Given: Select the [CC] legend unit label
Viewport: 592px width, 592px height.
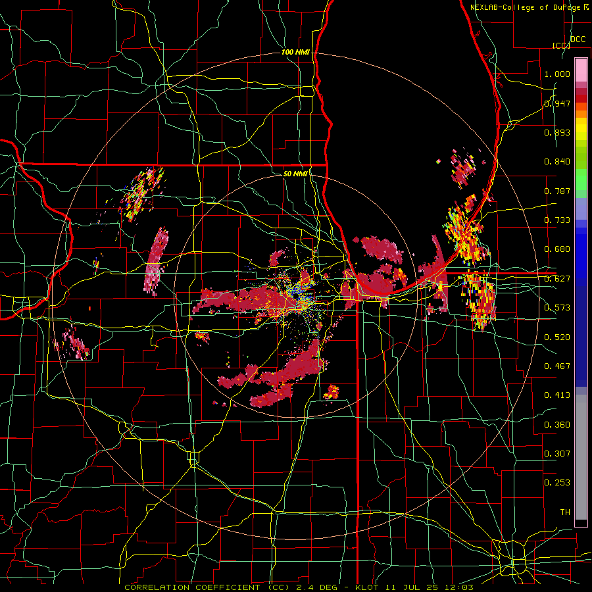Looking at the screenshot, I should (561, 45).
